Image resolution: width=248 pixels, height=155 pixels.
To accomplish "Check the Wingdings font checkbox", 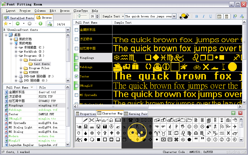I will click(x=76, y=58).
